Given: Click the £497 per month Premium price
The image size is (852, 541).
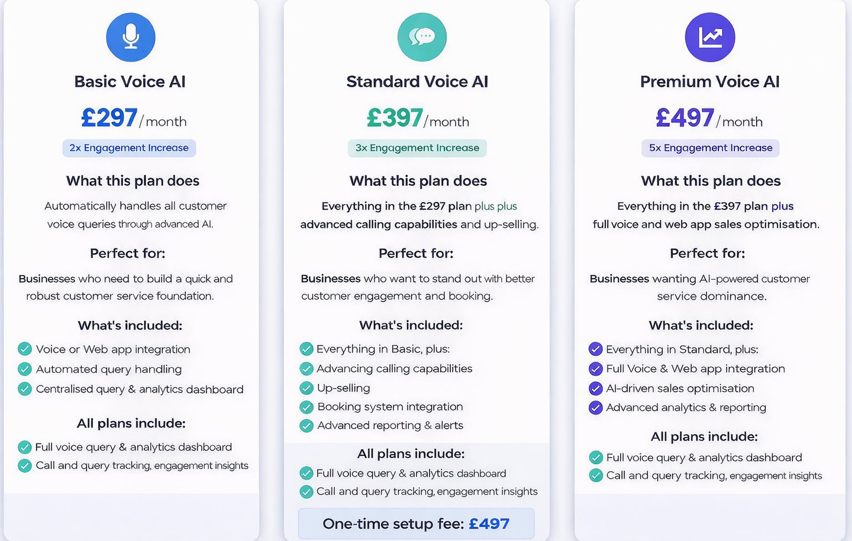Looking at the screenshot, I should click(709, 118).
